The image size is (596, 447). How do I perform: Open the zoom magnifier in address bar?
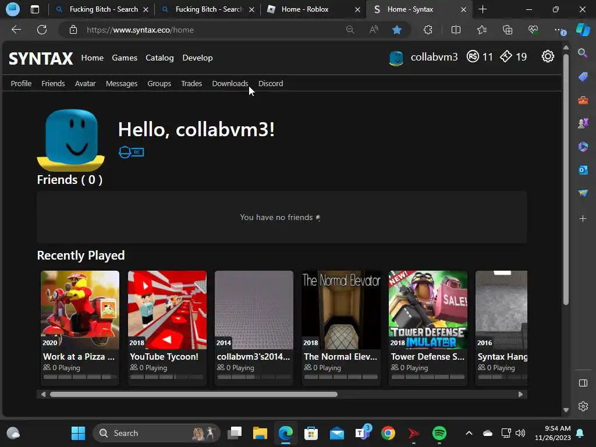(x=350, y=30)
